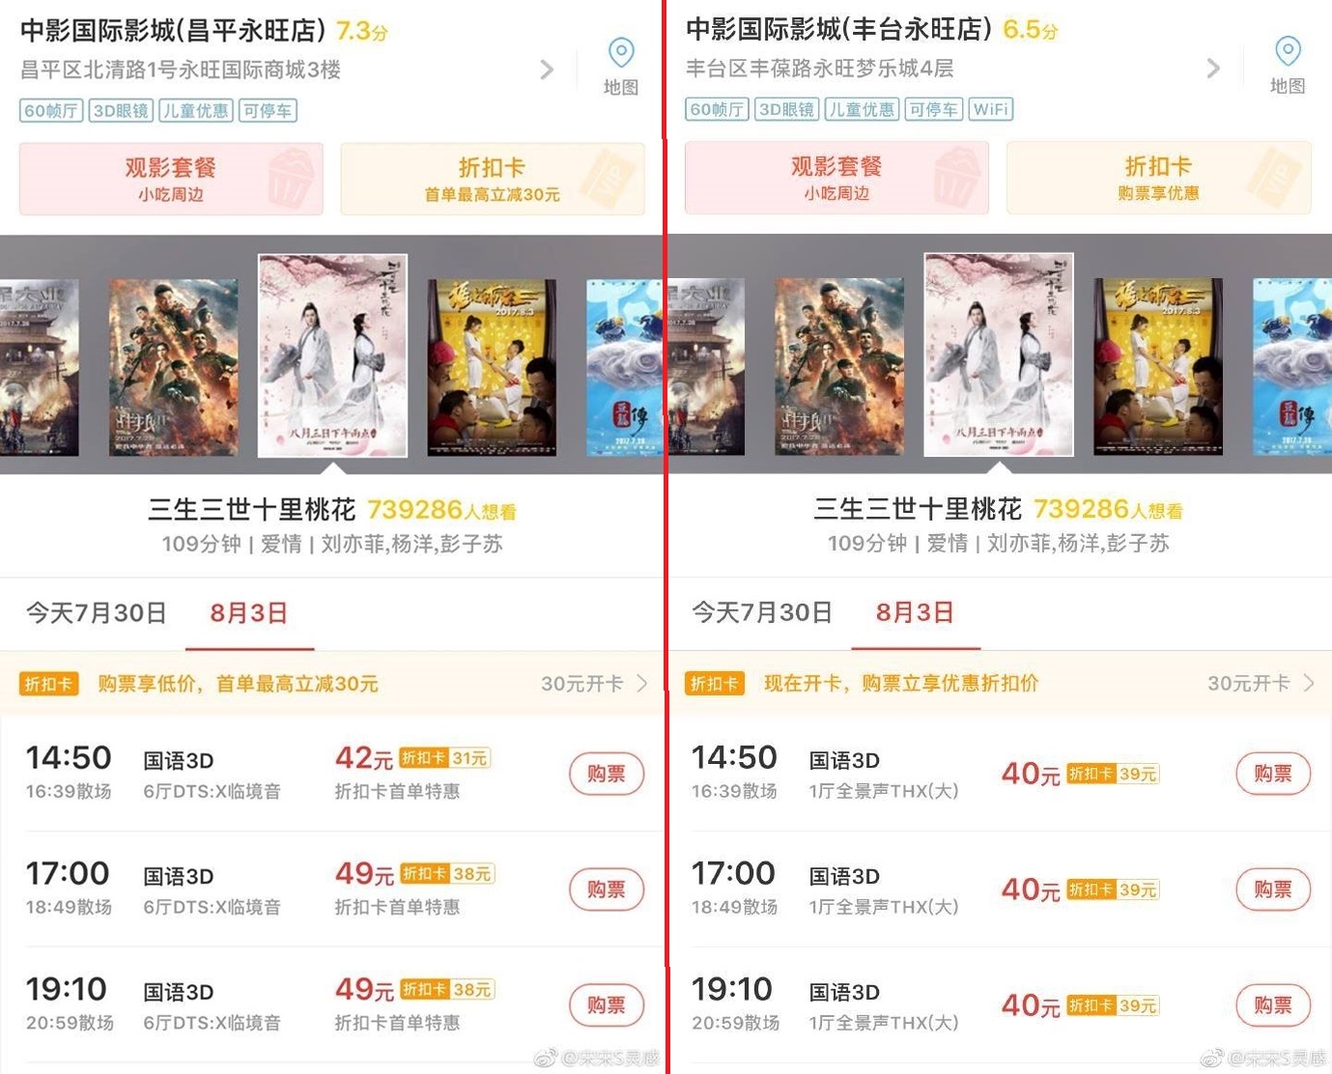
Task: Buy ticket for 17:00 showing at 49元
Action: click(607, 890)
